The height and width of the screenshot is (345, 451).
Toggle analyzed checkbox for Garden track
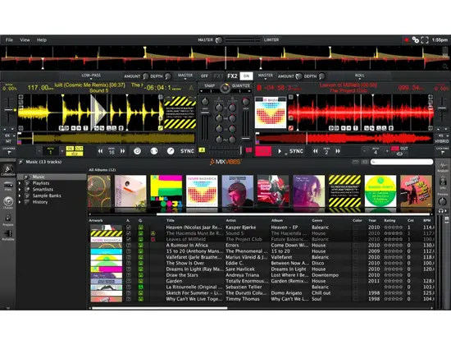[129, 281]
